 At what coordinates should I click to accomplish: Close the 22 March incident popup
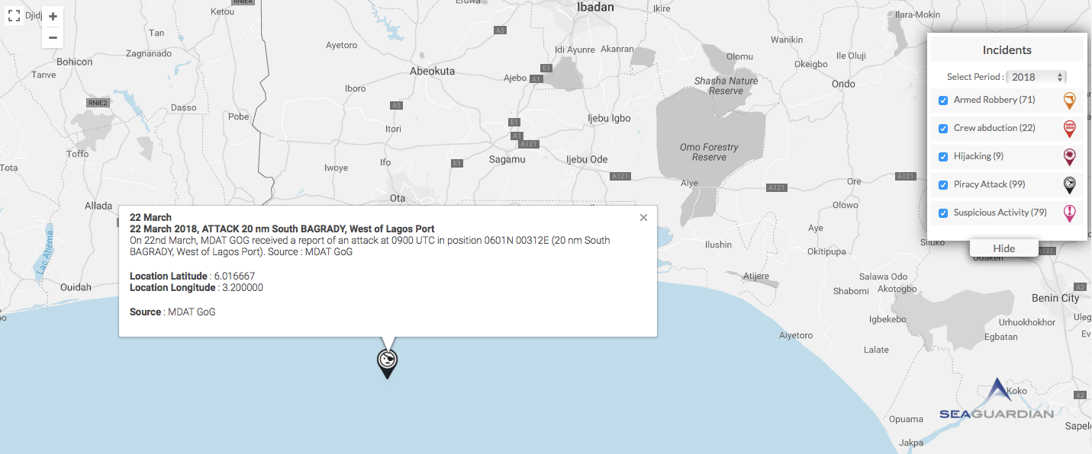[643, 218]
